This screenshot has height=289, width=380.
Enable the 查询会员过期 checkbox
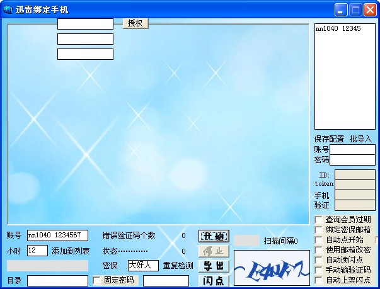tap(318, 220)
